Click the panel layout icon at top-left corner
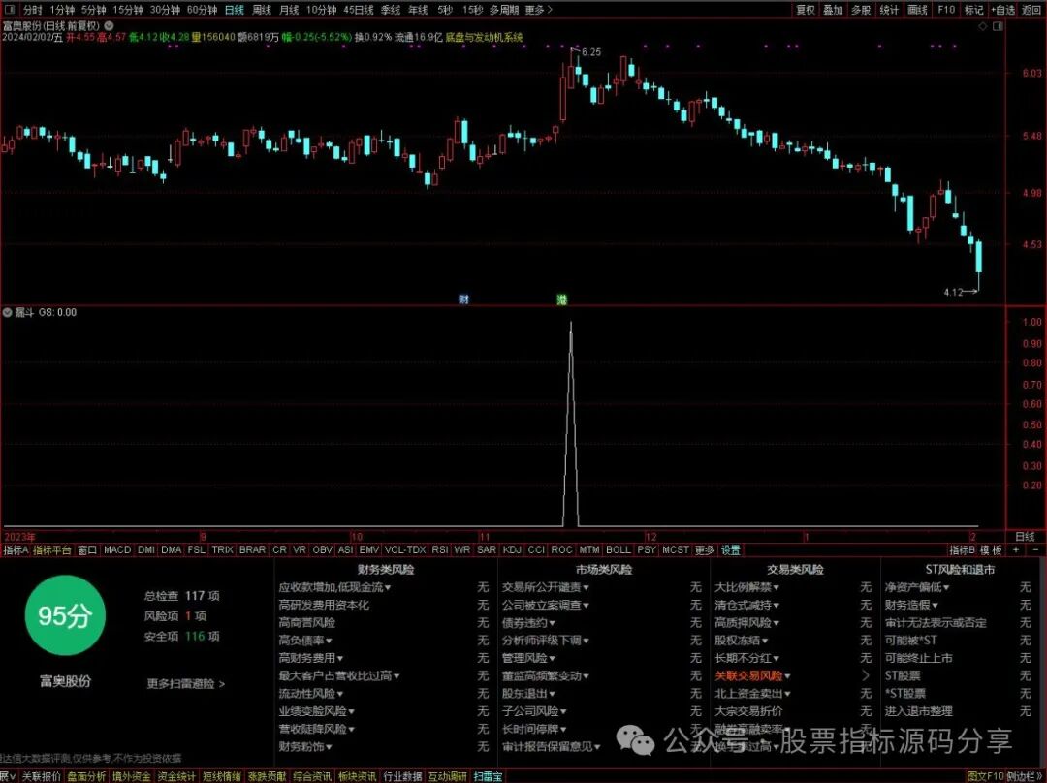 tap(8, 10)
